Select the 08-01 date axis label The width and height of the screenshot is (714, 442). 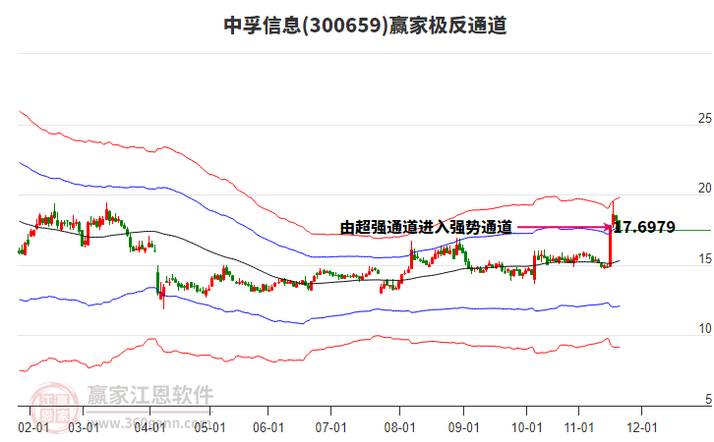[x=400, y=427]
